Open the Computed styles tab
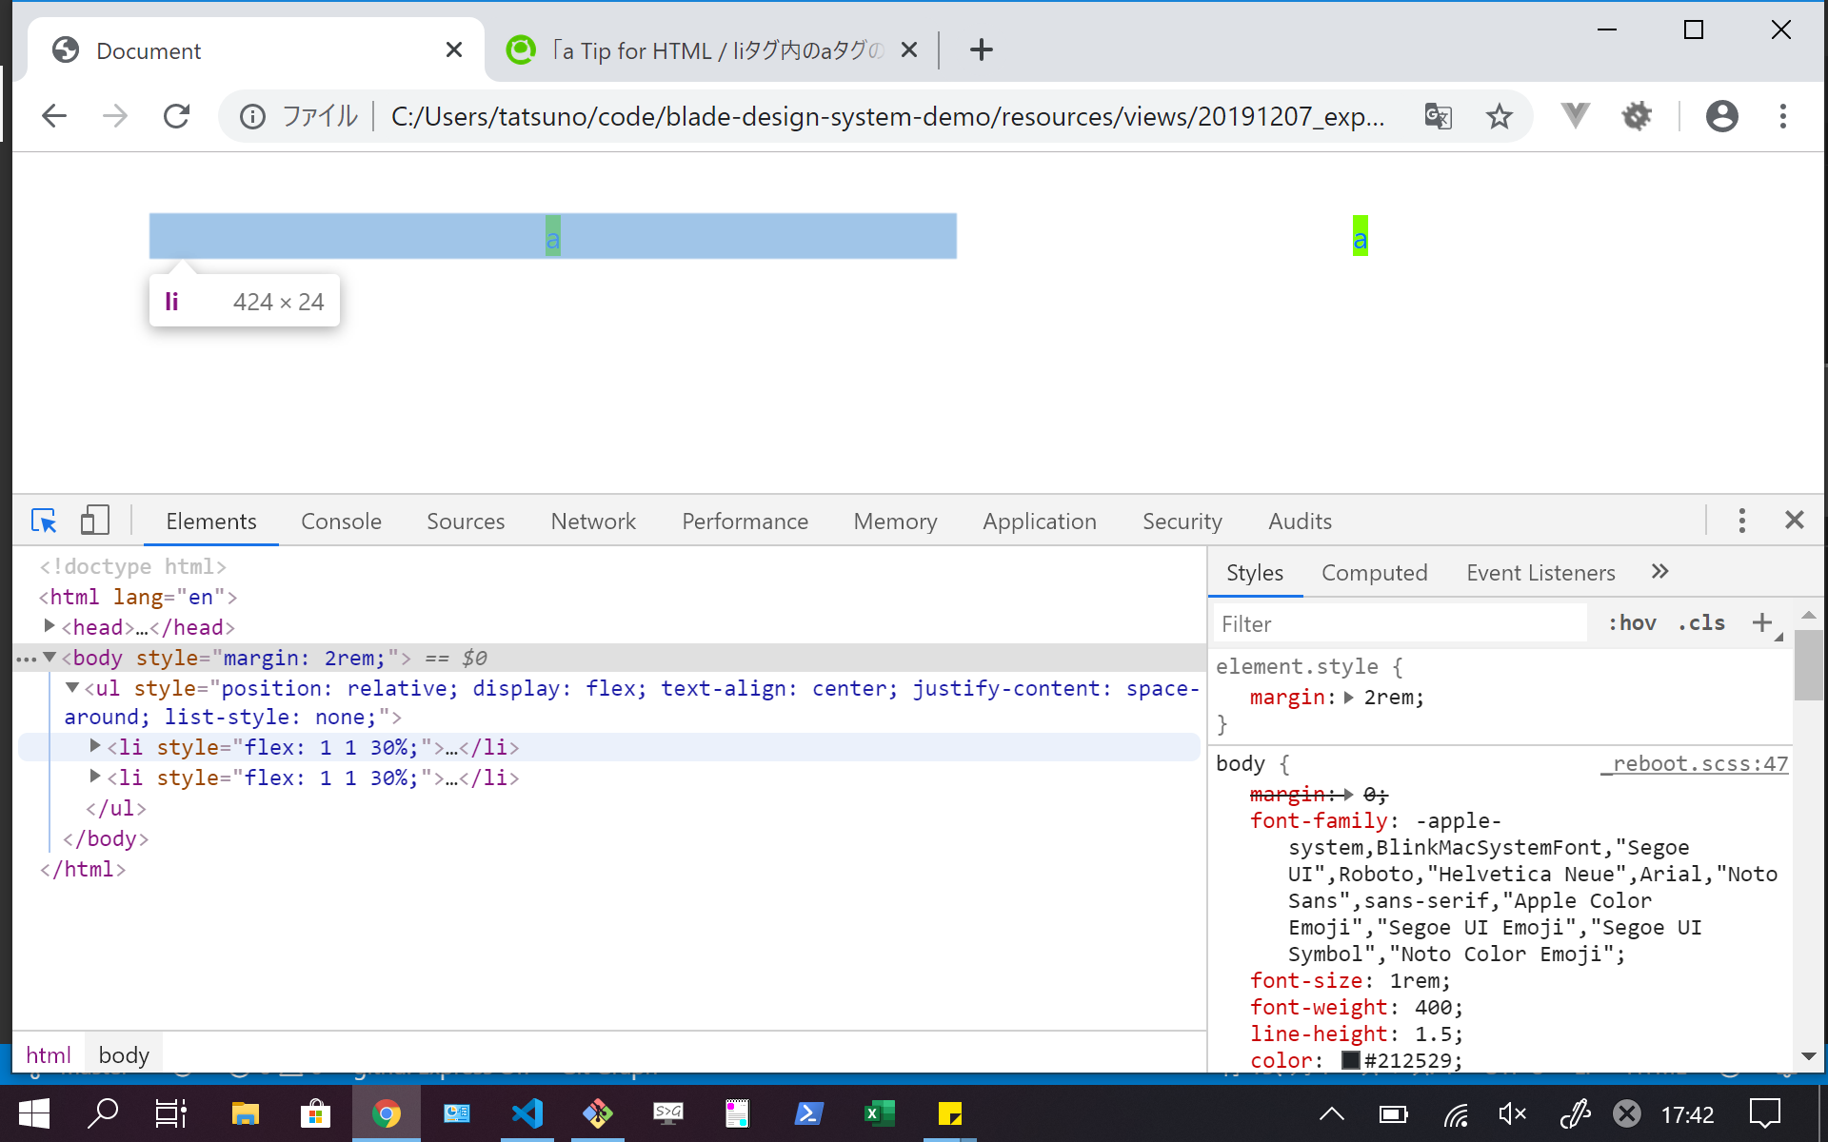This screenshot has height=1142, width=1828. 1374,573
